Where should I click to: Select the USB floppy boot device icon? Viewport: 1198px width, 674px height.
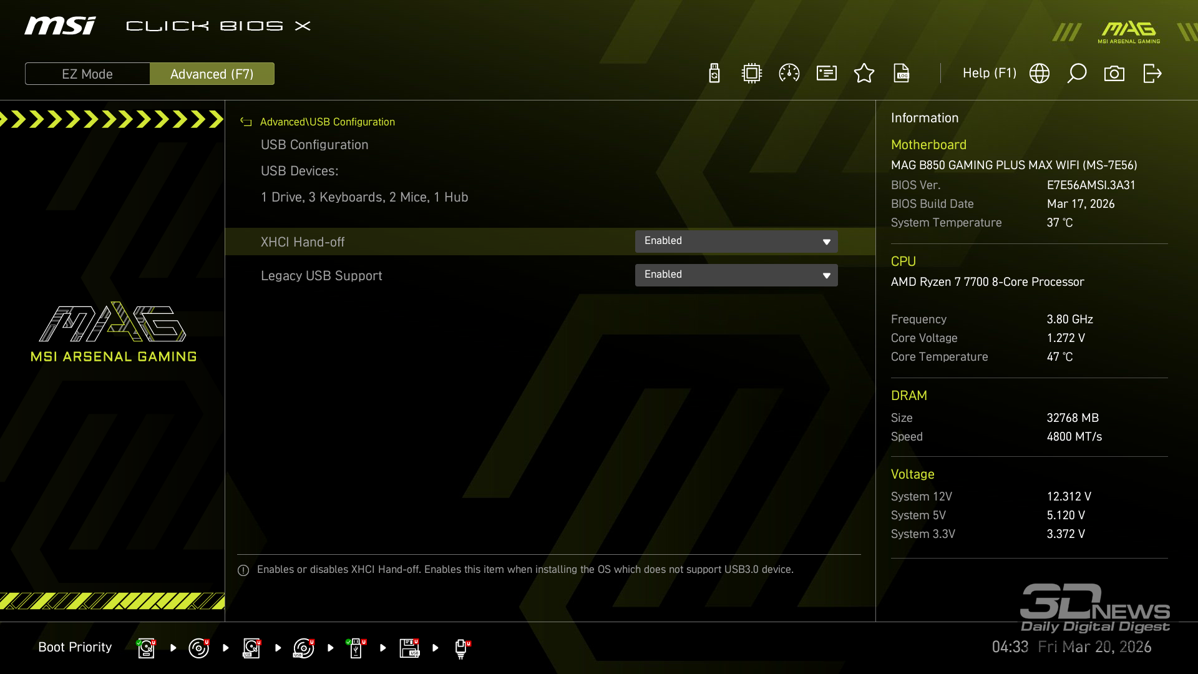point(410,648)
